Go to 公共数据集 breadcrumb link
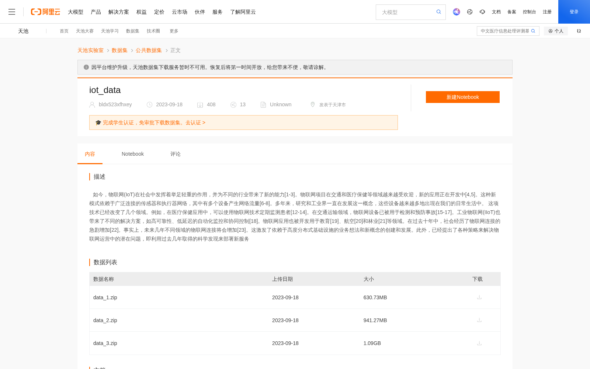 149,50
